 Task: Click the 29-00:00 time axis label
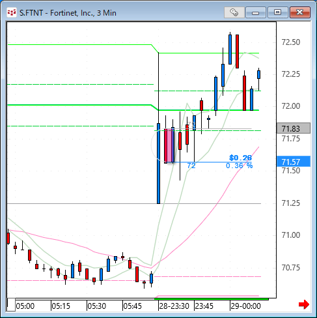[x=245, y=306]
